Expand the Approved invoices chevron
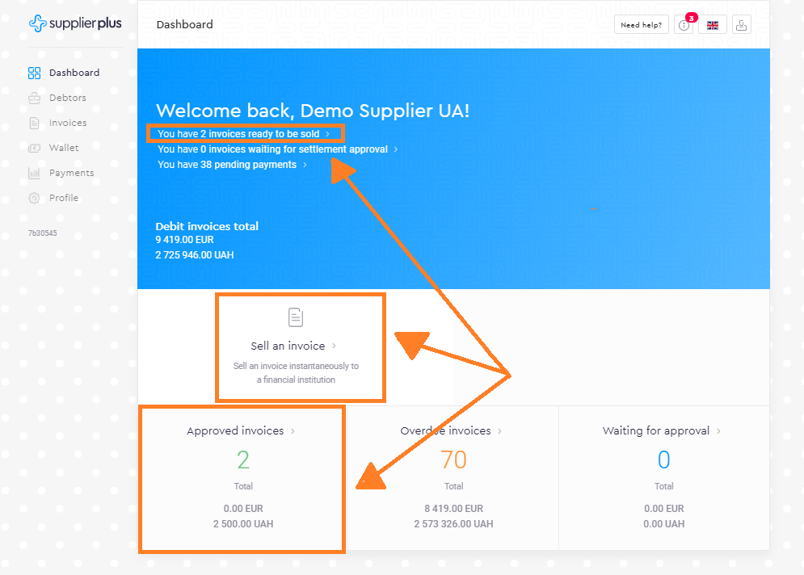The height and width of the screenshot is (575, 804). tap(293, 431)
